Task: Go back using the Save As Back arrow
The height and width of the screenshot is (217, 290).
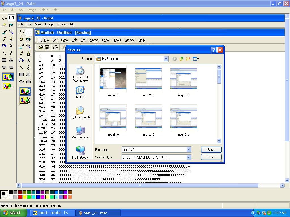Action: (x=175, y=59)
